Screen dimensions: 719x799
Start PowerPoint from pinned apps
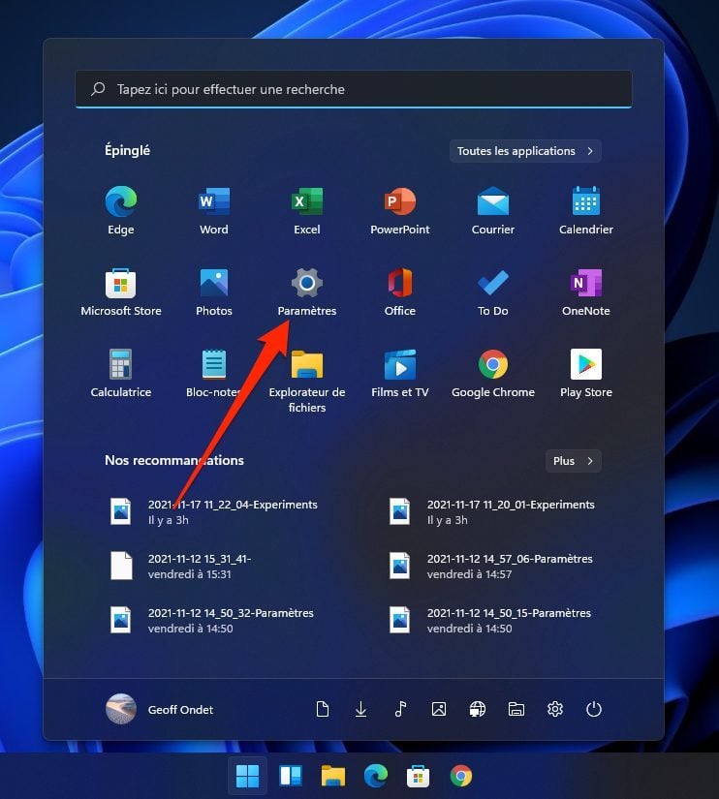[x=400, y=210]
